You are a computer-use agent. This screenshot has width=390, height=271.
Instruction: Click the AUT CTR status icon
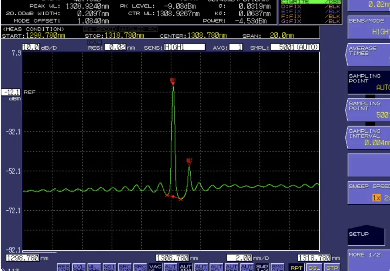click(247, 267)
